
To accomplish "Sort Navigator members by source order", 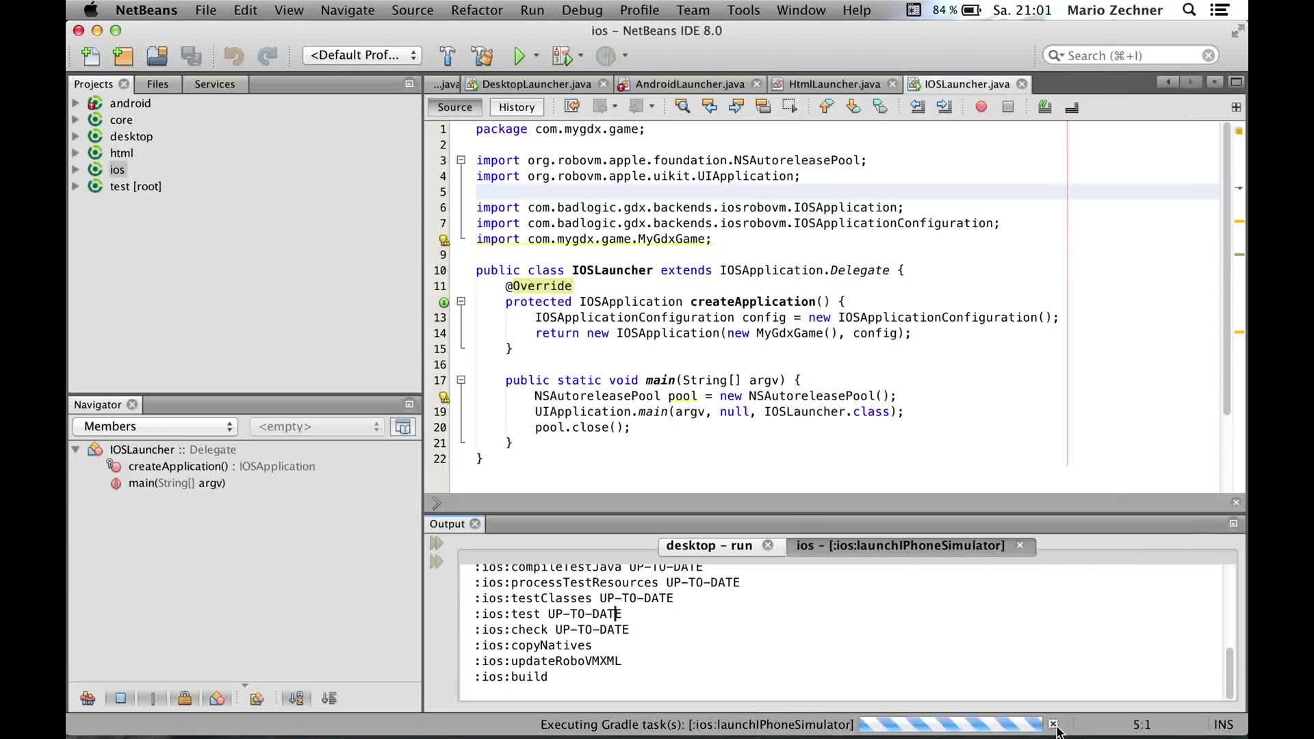I will pyautogui.click(x=329, y=699).
